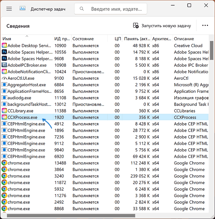
Task: Sort by 'Описание' column header
Action: [191, 39]
